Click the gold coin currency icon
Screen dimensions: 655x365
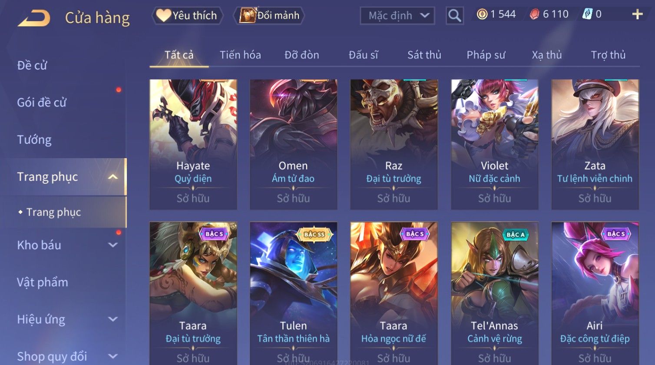click(x=482, y=14)
